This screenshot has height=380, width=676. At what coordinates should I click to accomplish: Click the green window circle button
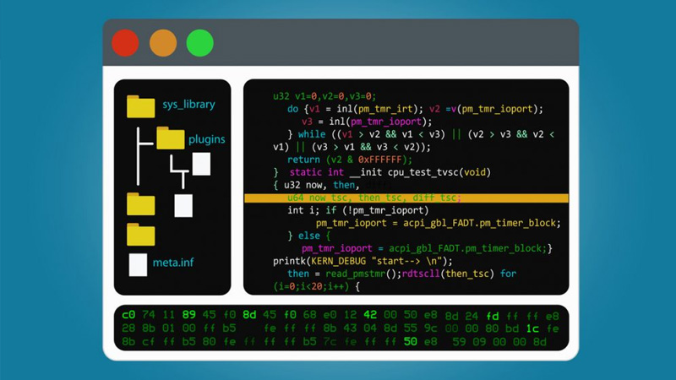(x=200, y=43)
